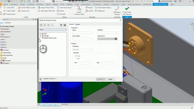Click the Unroute tool
The height and width of the screenshot is (109, 194).
click(x=61, y=14)
